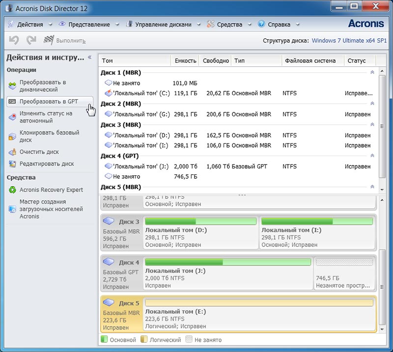Click the Том column header

pyautogui.click(x=135, y=60)
